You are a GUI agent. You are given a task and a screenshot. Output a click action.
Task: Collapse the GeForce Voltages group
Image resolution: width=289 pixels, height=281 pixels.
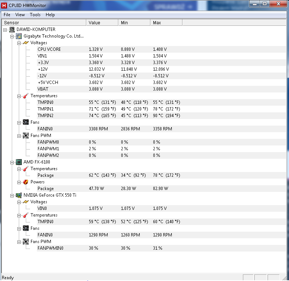coord(19,203)
